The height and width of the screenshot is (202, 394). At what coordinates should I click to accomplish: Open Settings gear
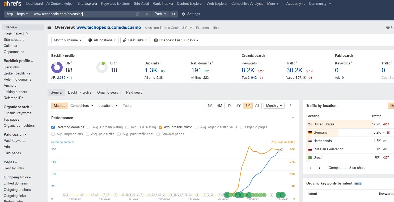[x=184, y=14]
